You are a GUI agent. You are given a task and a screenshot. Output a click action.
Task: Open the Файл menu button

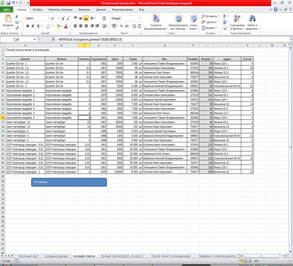coord(7,9)
